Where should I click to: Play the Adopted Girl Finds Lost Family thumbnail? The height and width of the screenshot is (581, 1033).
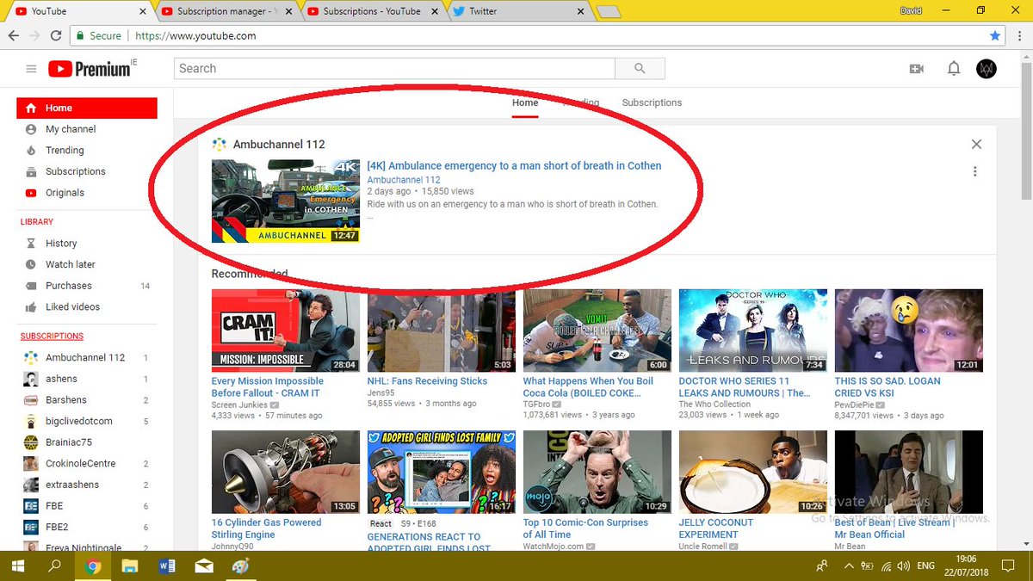pos(442,472)
